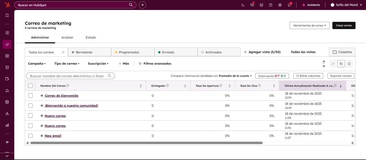Expand the Herramientas de correo menu
This screenshot has height=160, width=366.
pyautogui.click(x=309, y=26)
